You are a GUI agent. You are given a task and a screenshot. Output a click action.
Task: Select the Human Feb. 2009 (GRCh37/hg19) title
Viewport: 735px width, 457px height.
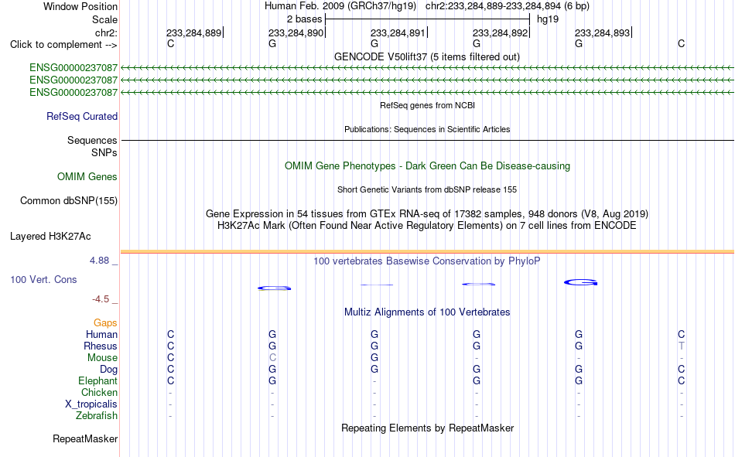click(340, 6)
